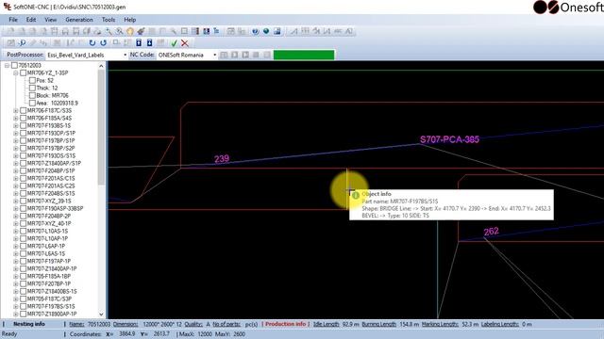Click the first small icon after NC Code dropdown
The width and height of the screenshot is (604, 339).
[224, 55]
